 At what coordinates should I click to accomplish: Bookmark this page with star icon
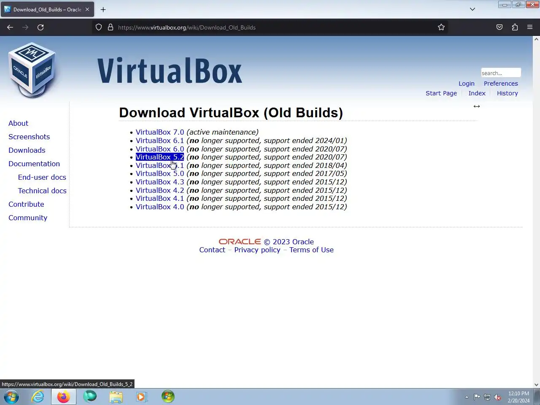pos(441,27)
